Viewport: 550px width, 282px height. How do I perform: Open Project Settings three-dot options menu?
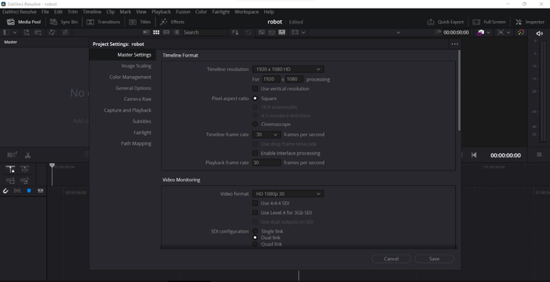455,44
